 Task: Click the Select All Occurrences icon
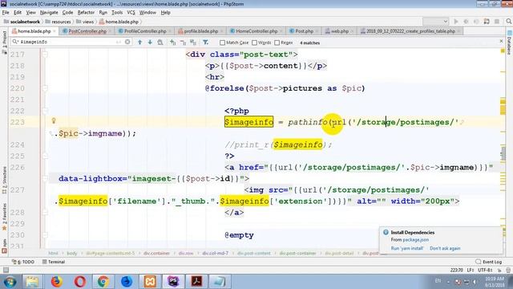193,43
